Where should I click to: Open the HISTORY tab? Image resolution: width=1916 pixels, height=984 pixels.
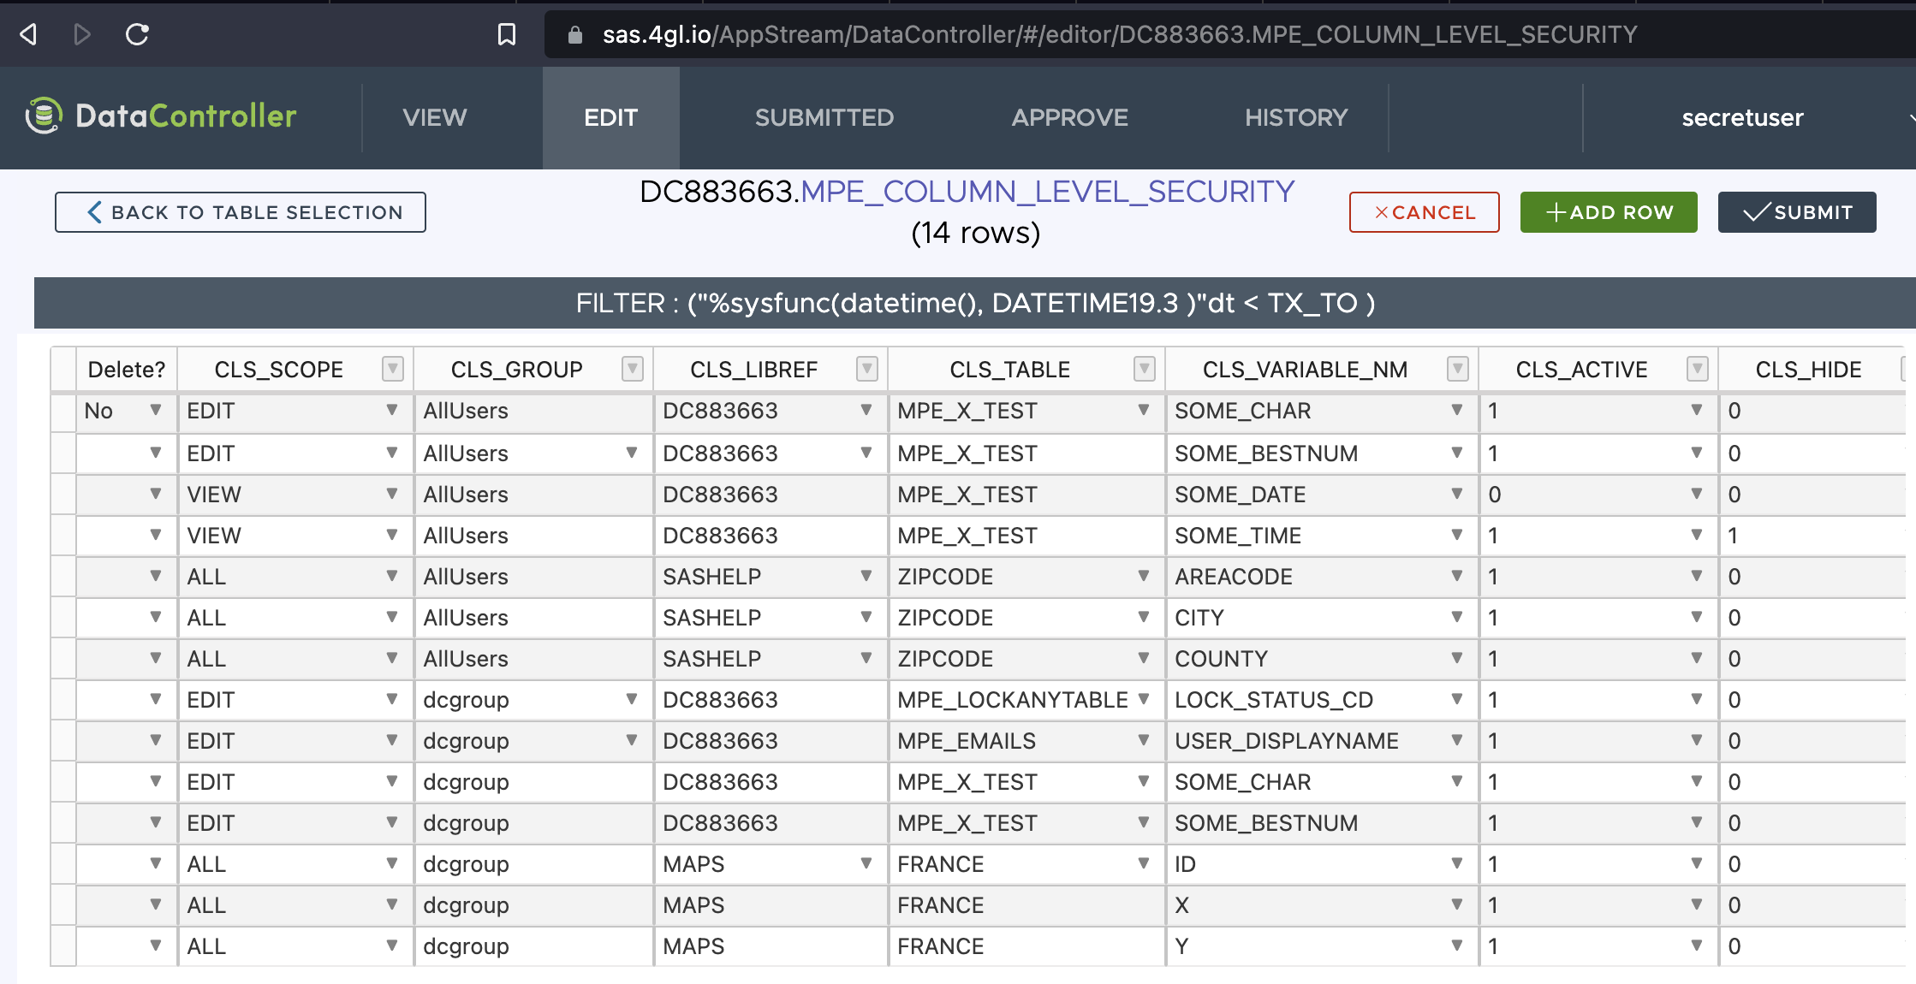(1296, 117)
